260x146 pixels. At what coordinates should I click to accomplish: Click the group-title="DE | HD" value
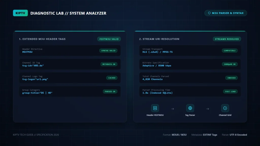[x=37, y=93]
